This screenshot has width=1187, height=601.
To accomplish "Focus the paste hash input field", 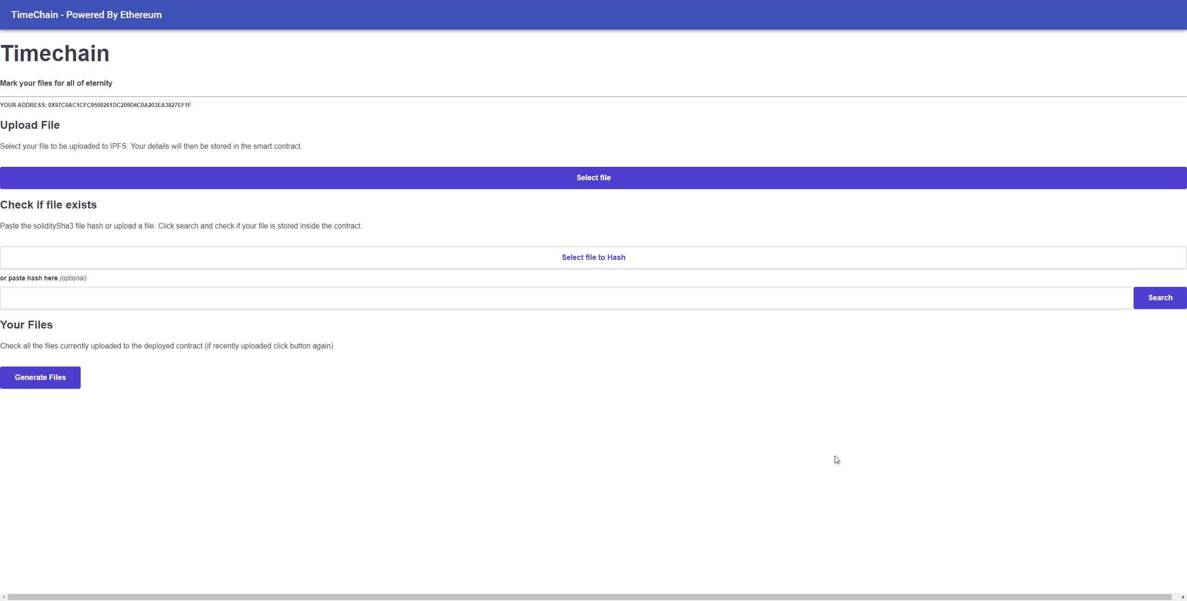I will 566,298.
